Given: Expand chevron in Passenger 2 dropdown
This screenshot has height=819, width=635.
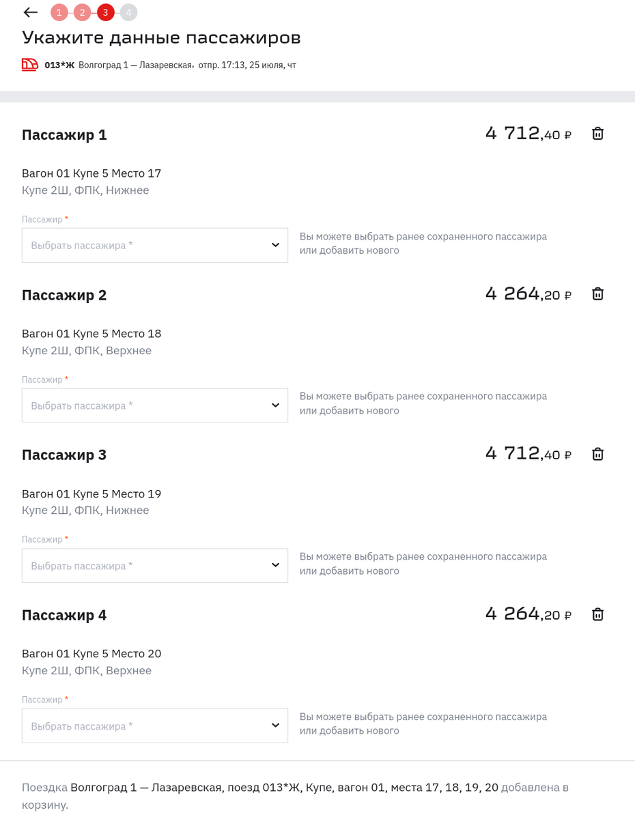Looking at the screenshot, I should [x=275, y=405].
